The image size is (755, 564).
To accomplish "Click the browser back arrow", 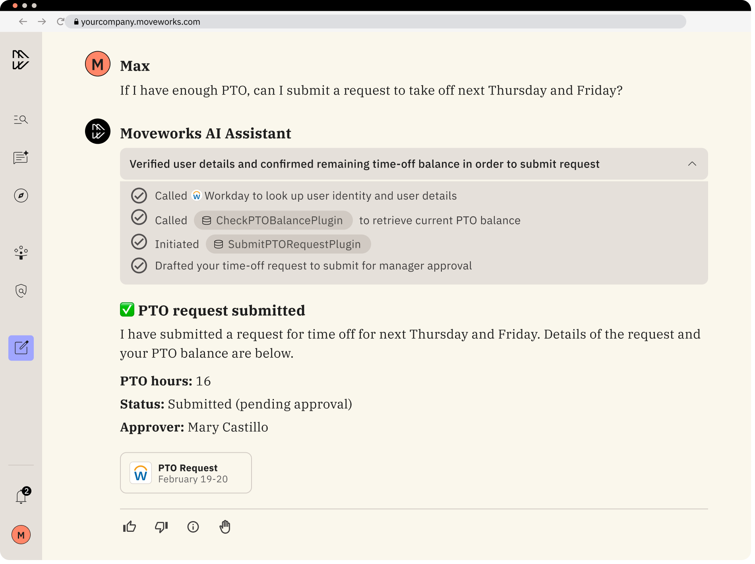I will tap(23, 21).
